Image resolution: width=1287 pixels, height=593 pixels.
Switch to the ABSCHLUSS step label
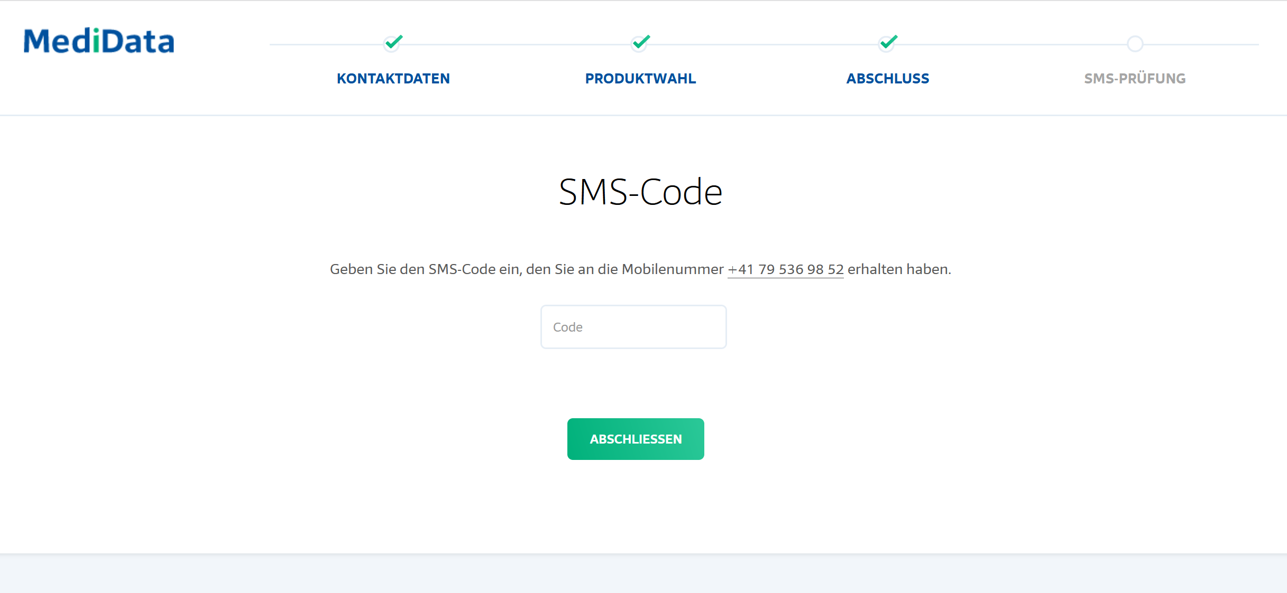888,79
